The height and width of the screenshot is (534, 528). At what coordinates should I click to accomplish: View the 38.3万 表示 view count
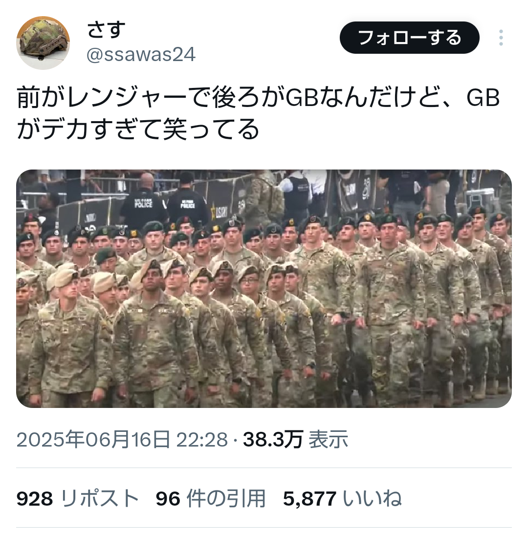point(295,439)
